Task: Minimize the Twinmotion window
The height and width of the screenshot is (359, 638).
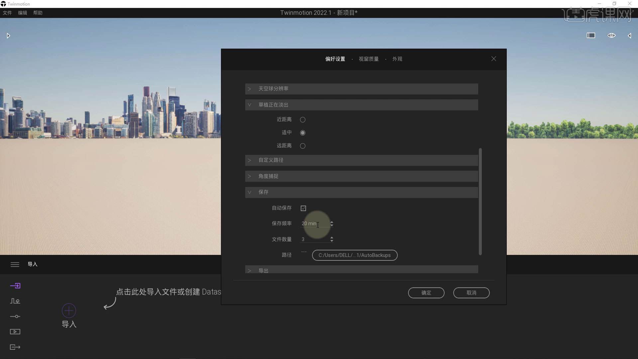Action: point(599,4)
